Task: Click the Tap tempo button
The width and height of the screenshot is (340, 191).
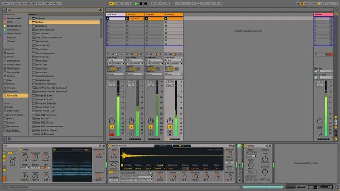Action: (15, 4)
